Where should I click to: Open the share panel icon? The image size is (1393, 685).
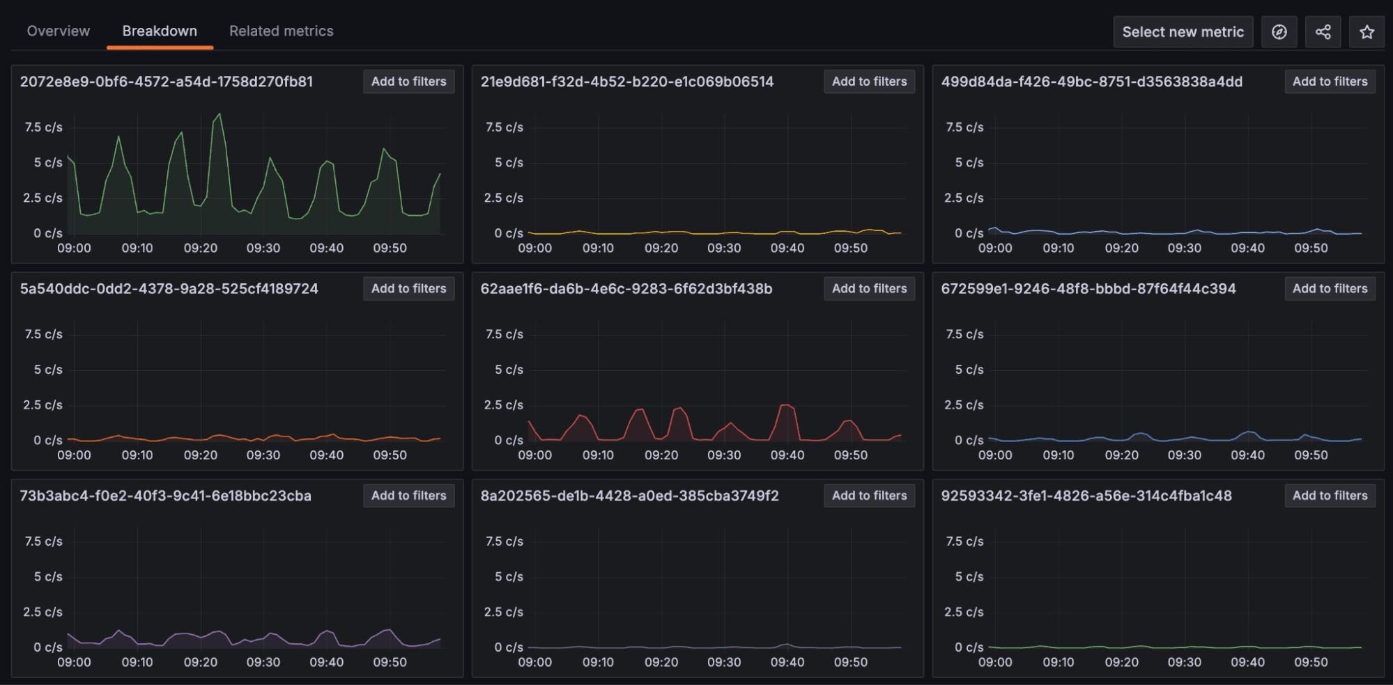tap(1323, 31)
